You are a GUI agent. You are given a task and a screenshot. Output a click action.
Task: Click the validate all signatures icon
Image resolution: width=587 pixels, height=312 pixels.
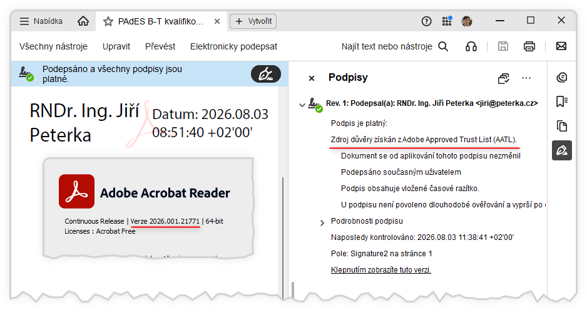(x=504, y=78)
